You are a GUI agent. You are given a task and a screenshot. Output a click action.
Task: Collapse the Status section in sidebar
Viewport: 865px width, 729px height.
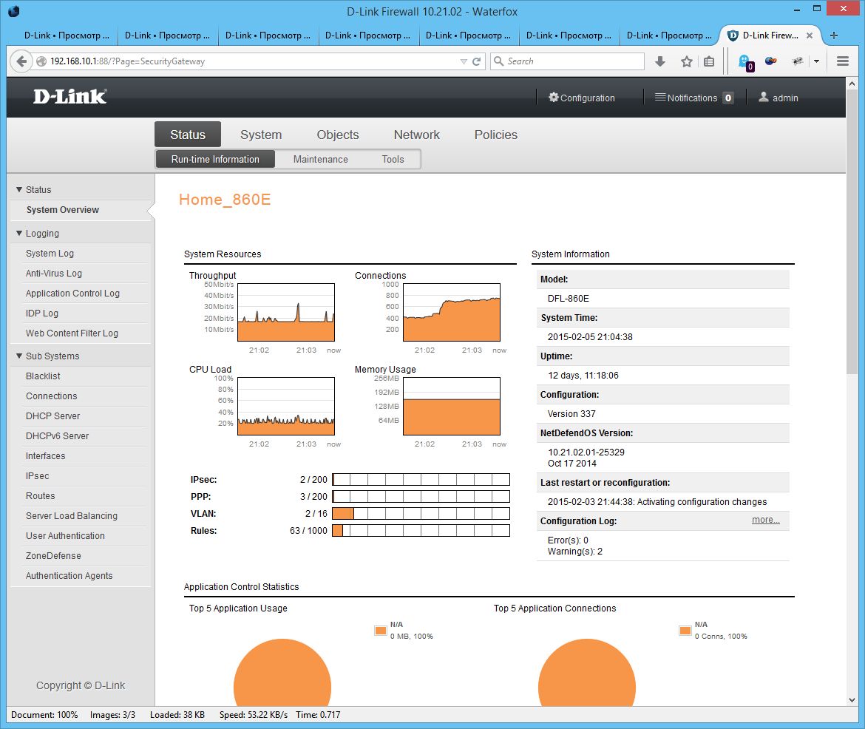tap(33, 190)
